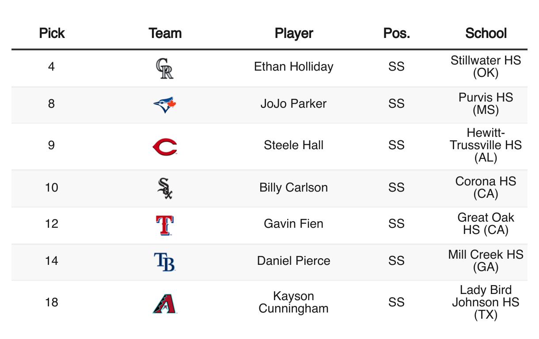Image resolution: width=539 pixels, height=339 pixels.
Task: Open JoJo Parker player entry
Action: point(294,104)
